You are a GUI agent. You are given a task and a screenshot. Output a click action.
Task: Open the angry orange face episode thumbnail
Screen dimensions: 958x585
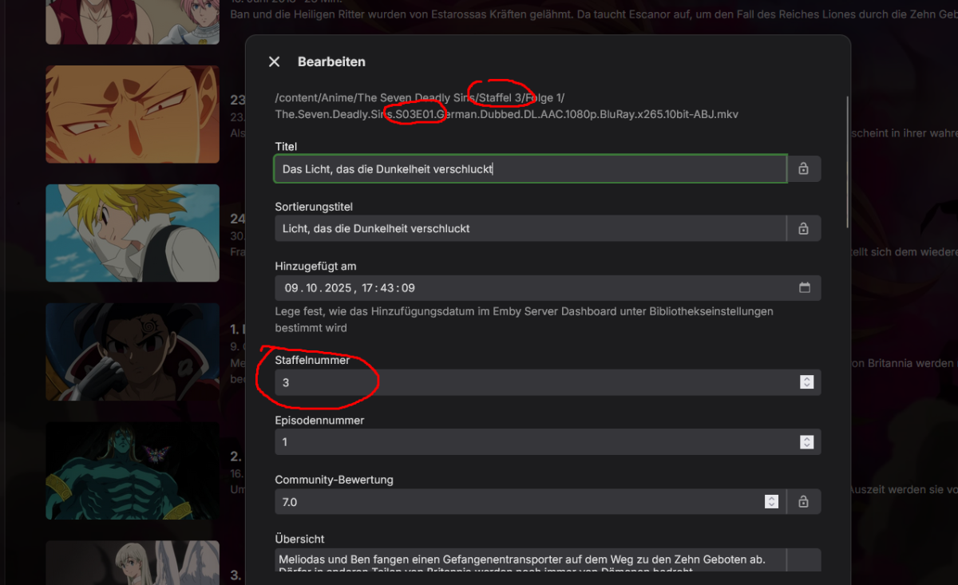[x=133, y=113]
